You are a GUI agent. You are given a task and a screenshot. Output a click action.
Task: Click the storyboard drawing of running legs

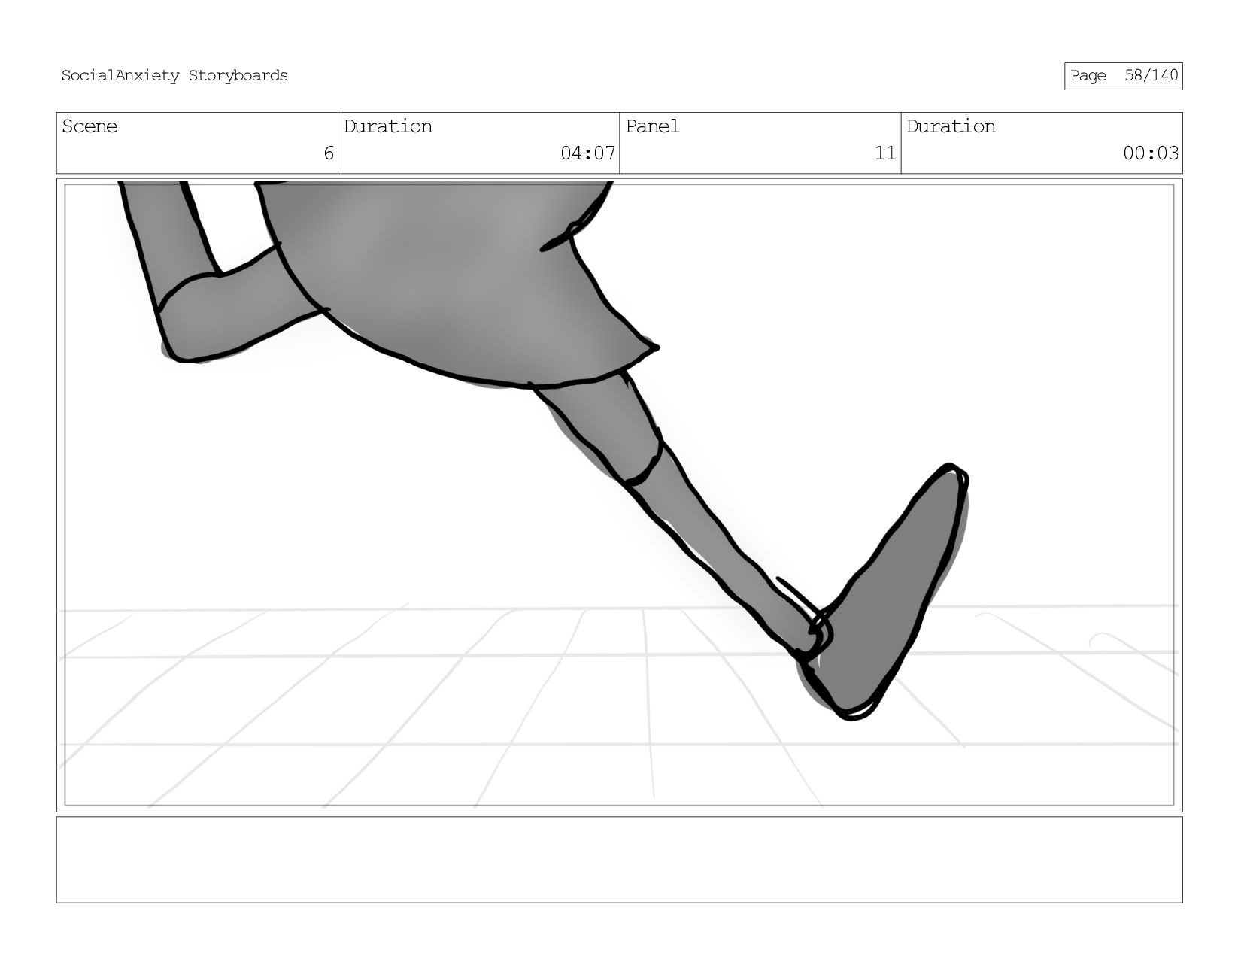619,495
